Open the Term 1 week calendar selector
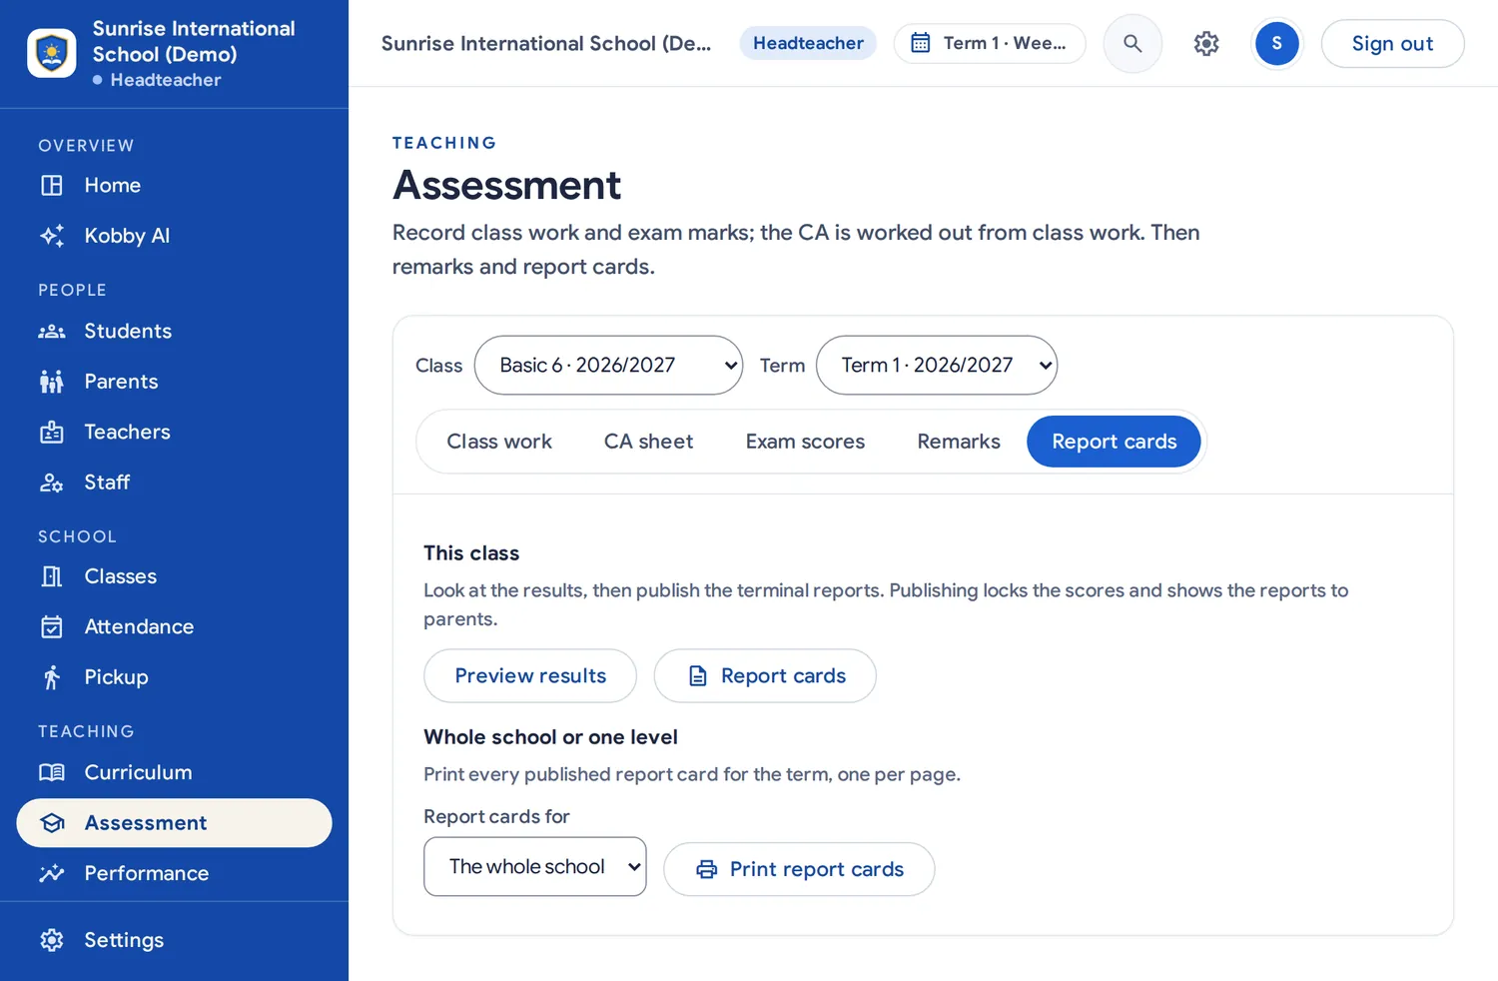Image resolution: width=1498 pixels, height=981 pixels. pyautogui.click(x=990, y=43)
